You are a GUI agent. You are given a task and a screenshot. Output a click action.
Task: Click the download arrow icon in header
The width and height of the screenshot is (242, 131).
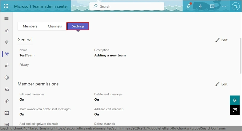tap(200, 6)
